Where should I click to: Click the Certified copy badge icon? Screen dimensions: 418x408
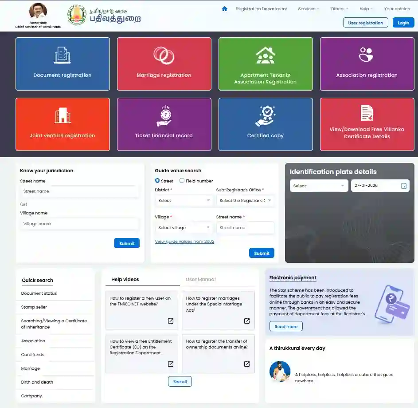click(x=265, y=115)
